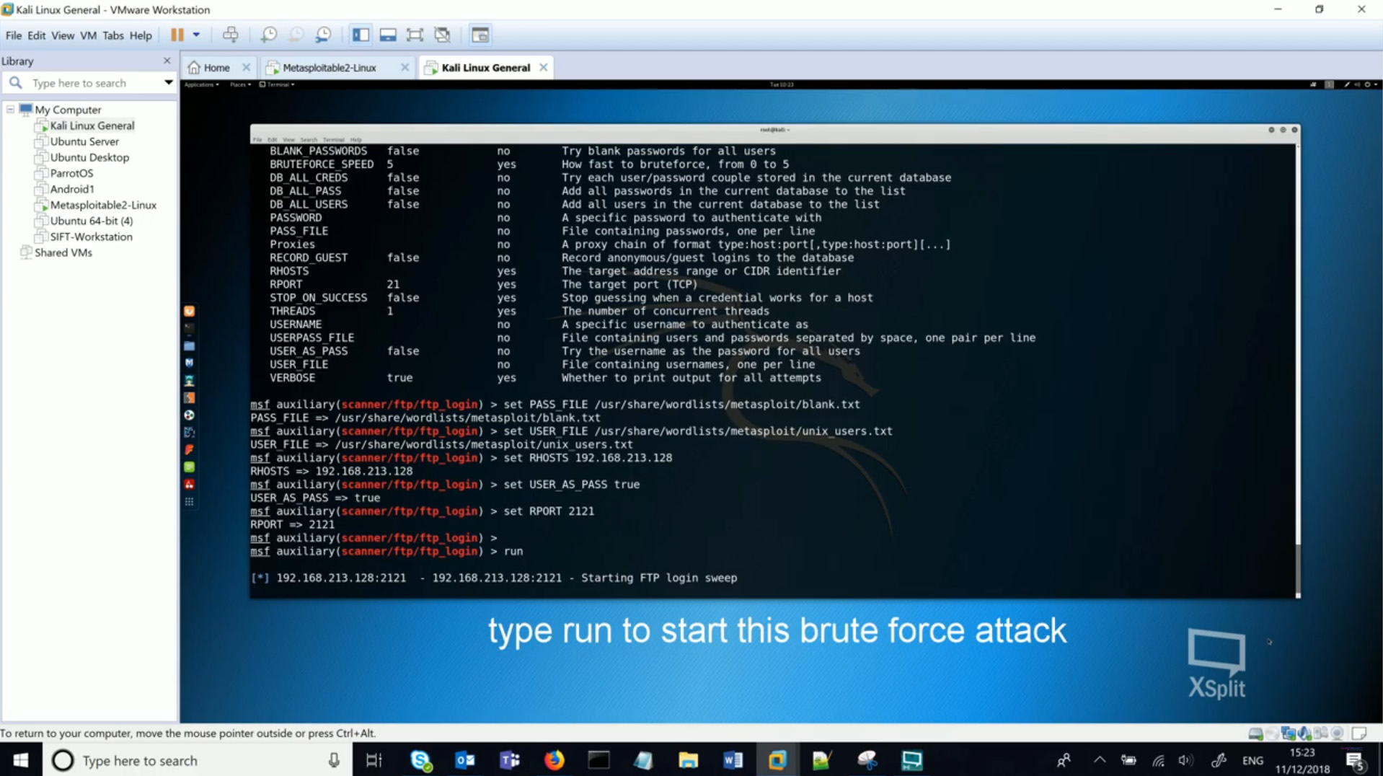Switch to the Metasploitable2-Linux tab
The width and height of the screenshot is (1383, 776).
(328, 67)
